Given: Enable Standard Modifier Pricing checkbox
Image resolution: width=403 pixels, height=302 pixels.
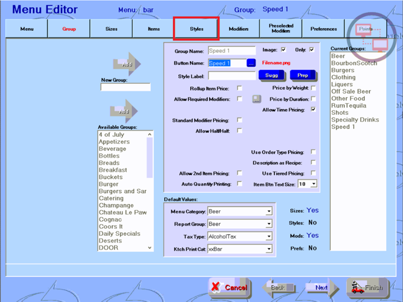Looking at the screenshot, I should 239,120.
